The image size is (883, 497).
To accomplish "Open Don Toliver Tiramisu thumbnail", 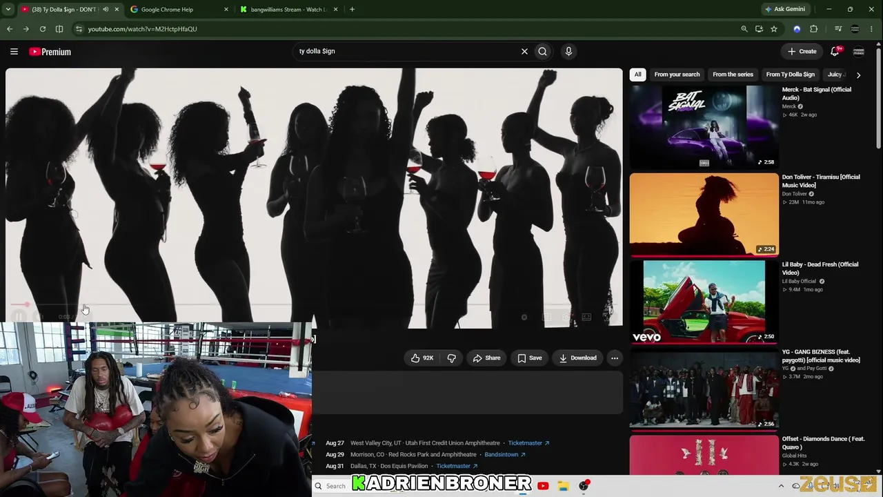I will 704,214.
